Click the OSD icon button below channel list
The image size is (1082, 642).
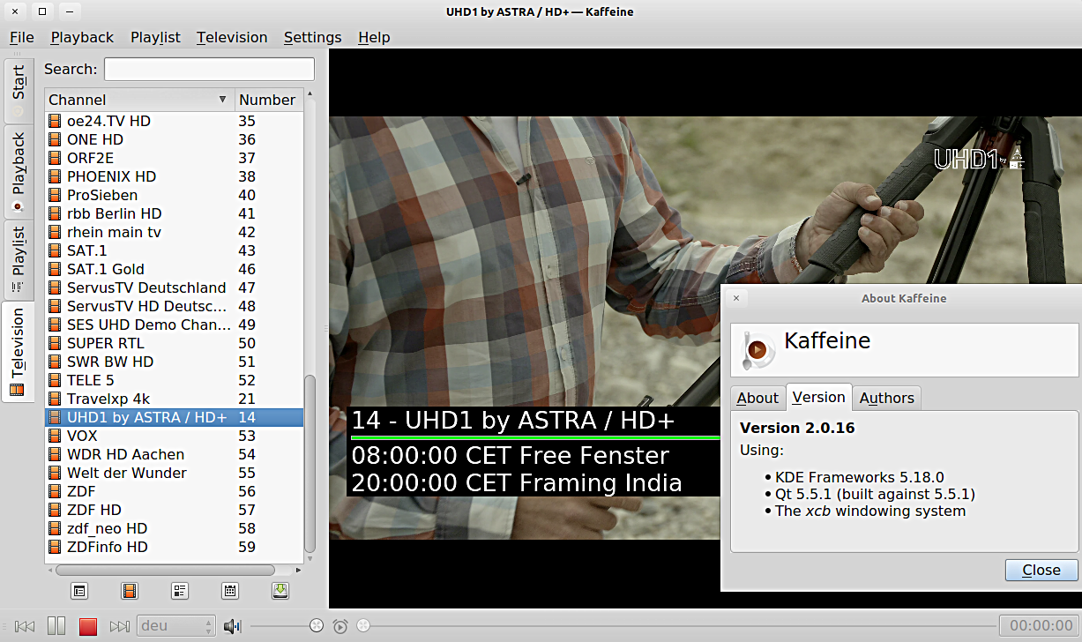pyautogui.click(x=79, y=591)
